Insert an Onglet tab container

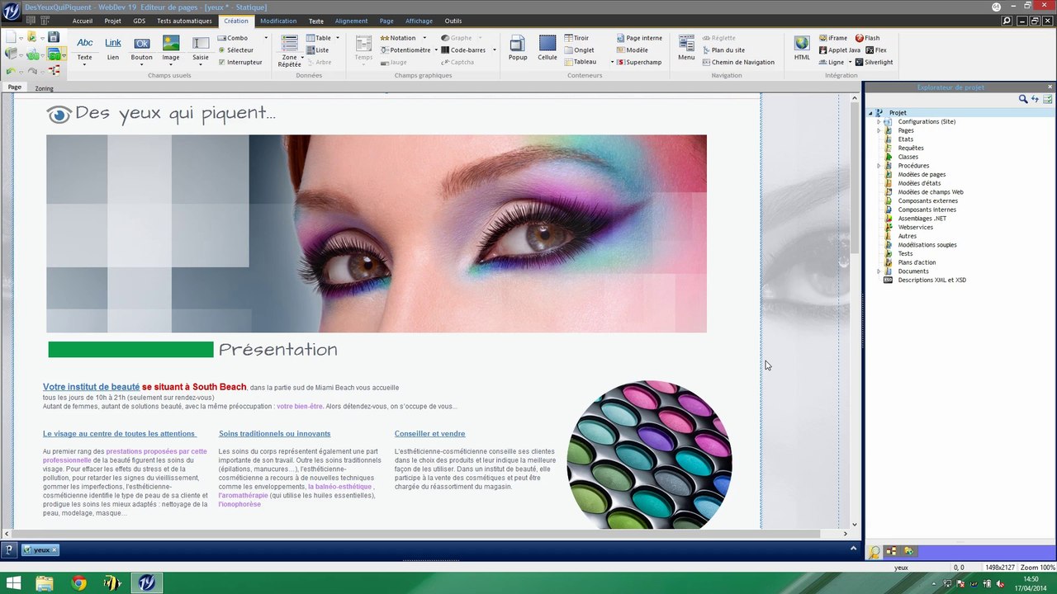pyautogui.click(x=579, y=50)
